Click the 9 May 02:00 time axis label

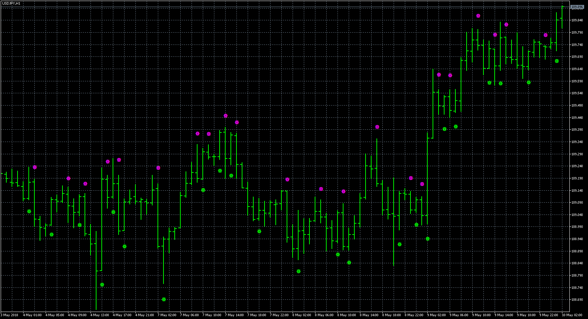tap(436, 315)
